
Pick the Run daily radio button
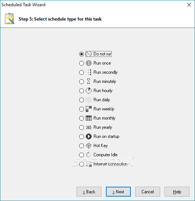coord(81,100)
